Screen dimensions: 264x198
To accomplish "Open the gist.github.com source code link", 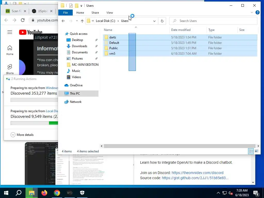I will (195, 178).
